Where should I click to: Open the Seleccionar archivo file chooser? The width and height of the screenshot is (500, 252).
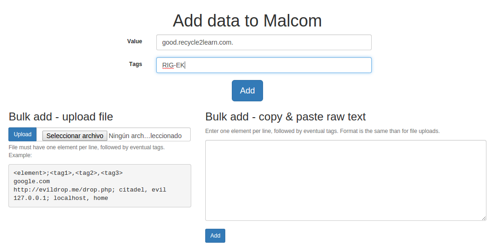75,136
